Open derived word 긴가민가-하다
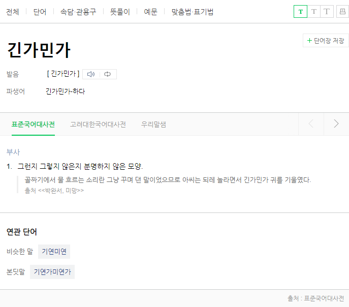This screenshot has width=349, height=307. (x=65, y=91)
